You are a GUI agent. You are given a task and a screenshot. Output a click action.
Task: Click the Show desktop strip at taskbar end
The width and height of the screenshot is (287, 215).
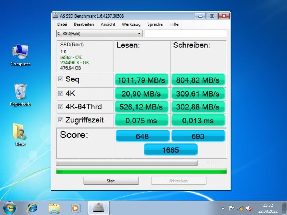(284, 208)
